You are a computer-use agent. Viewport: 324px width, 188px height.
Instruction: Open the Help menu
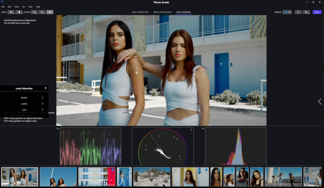point(38,7)
